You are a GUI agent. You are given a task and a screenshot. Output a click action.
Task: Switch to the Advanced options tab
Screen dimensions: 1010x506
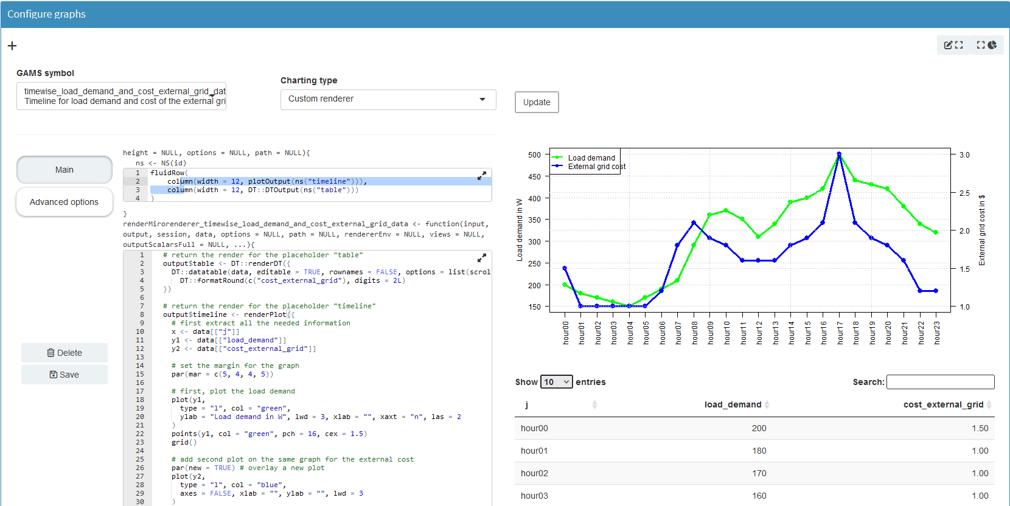[x=64, y=202]
